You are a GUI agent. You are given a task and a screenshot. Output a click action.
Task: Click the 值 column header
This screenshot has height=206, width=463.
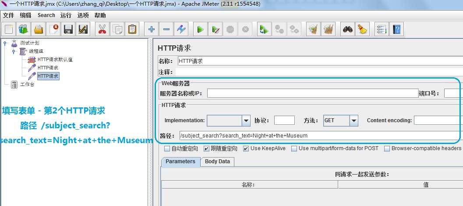426,185
